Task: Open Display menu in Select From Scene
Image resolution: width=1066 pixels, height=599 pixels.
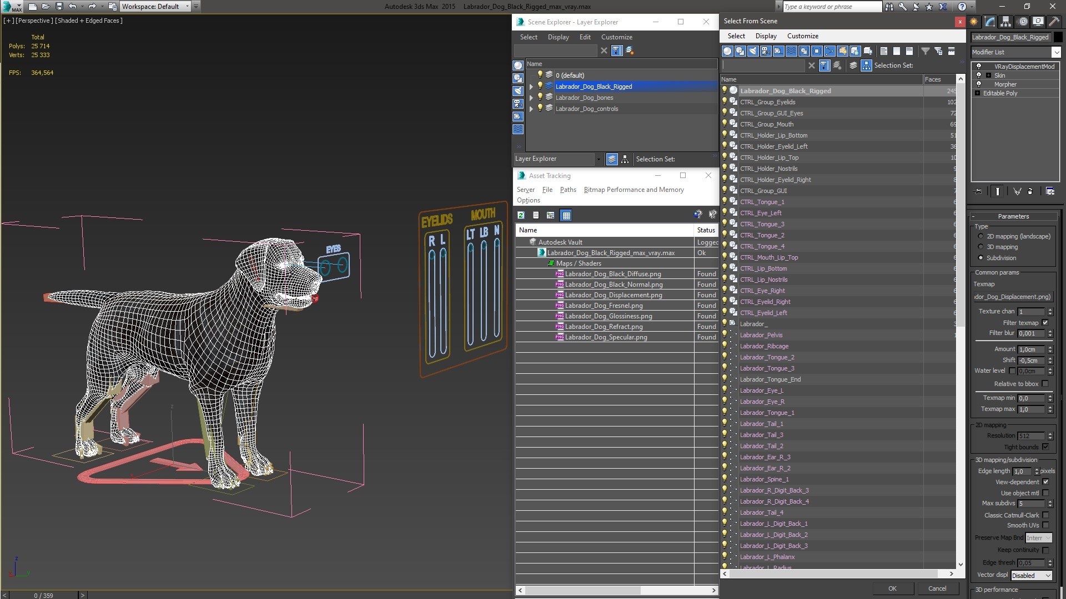Action: coord(766,36)
